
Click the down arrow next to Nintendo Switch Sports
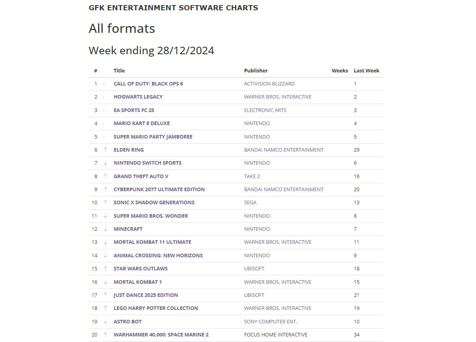[x=106, y=163]
